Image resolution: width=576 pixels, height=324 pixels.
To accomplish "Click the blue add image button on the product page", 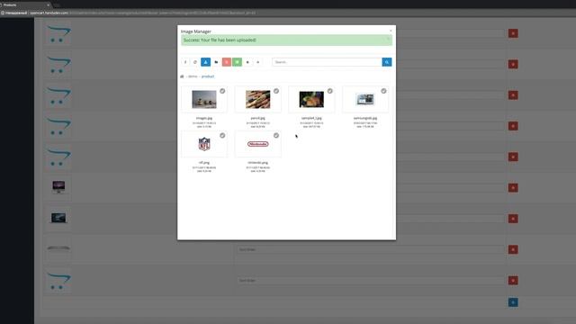I will [x=513, y=302].
